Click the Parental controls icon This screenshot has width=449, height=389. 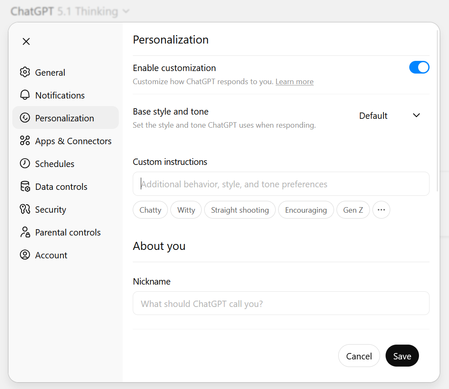pyautogui.click(x=25, y=232)
